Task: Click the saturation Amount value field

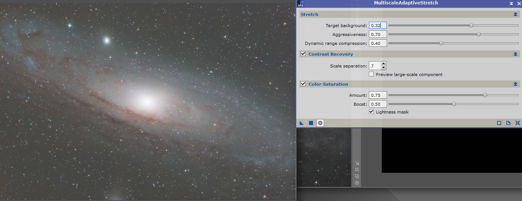Action: point(378,95)
